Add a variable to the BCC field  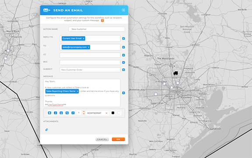coord(123,62)
